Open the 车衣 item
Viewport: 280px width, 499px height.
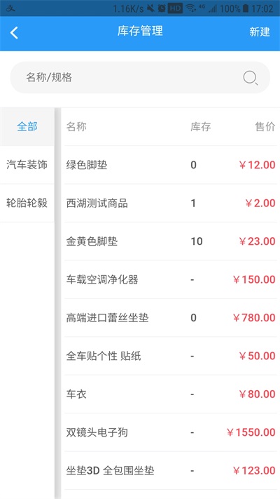(171, 394)
